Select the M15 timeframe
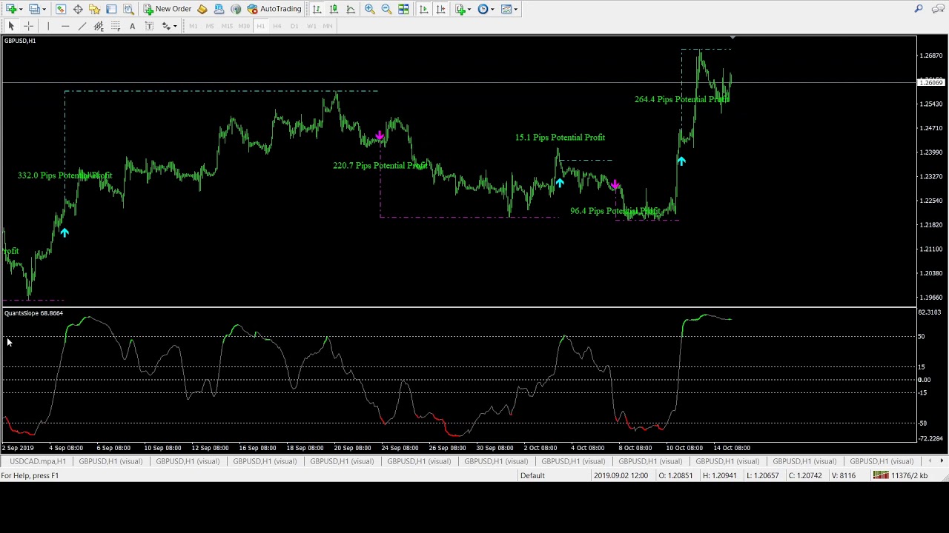 pyautogui.click(x=227, y=26)
